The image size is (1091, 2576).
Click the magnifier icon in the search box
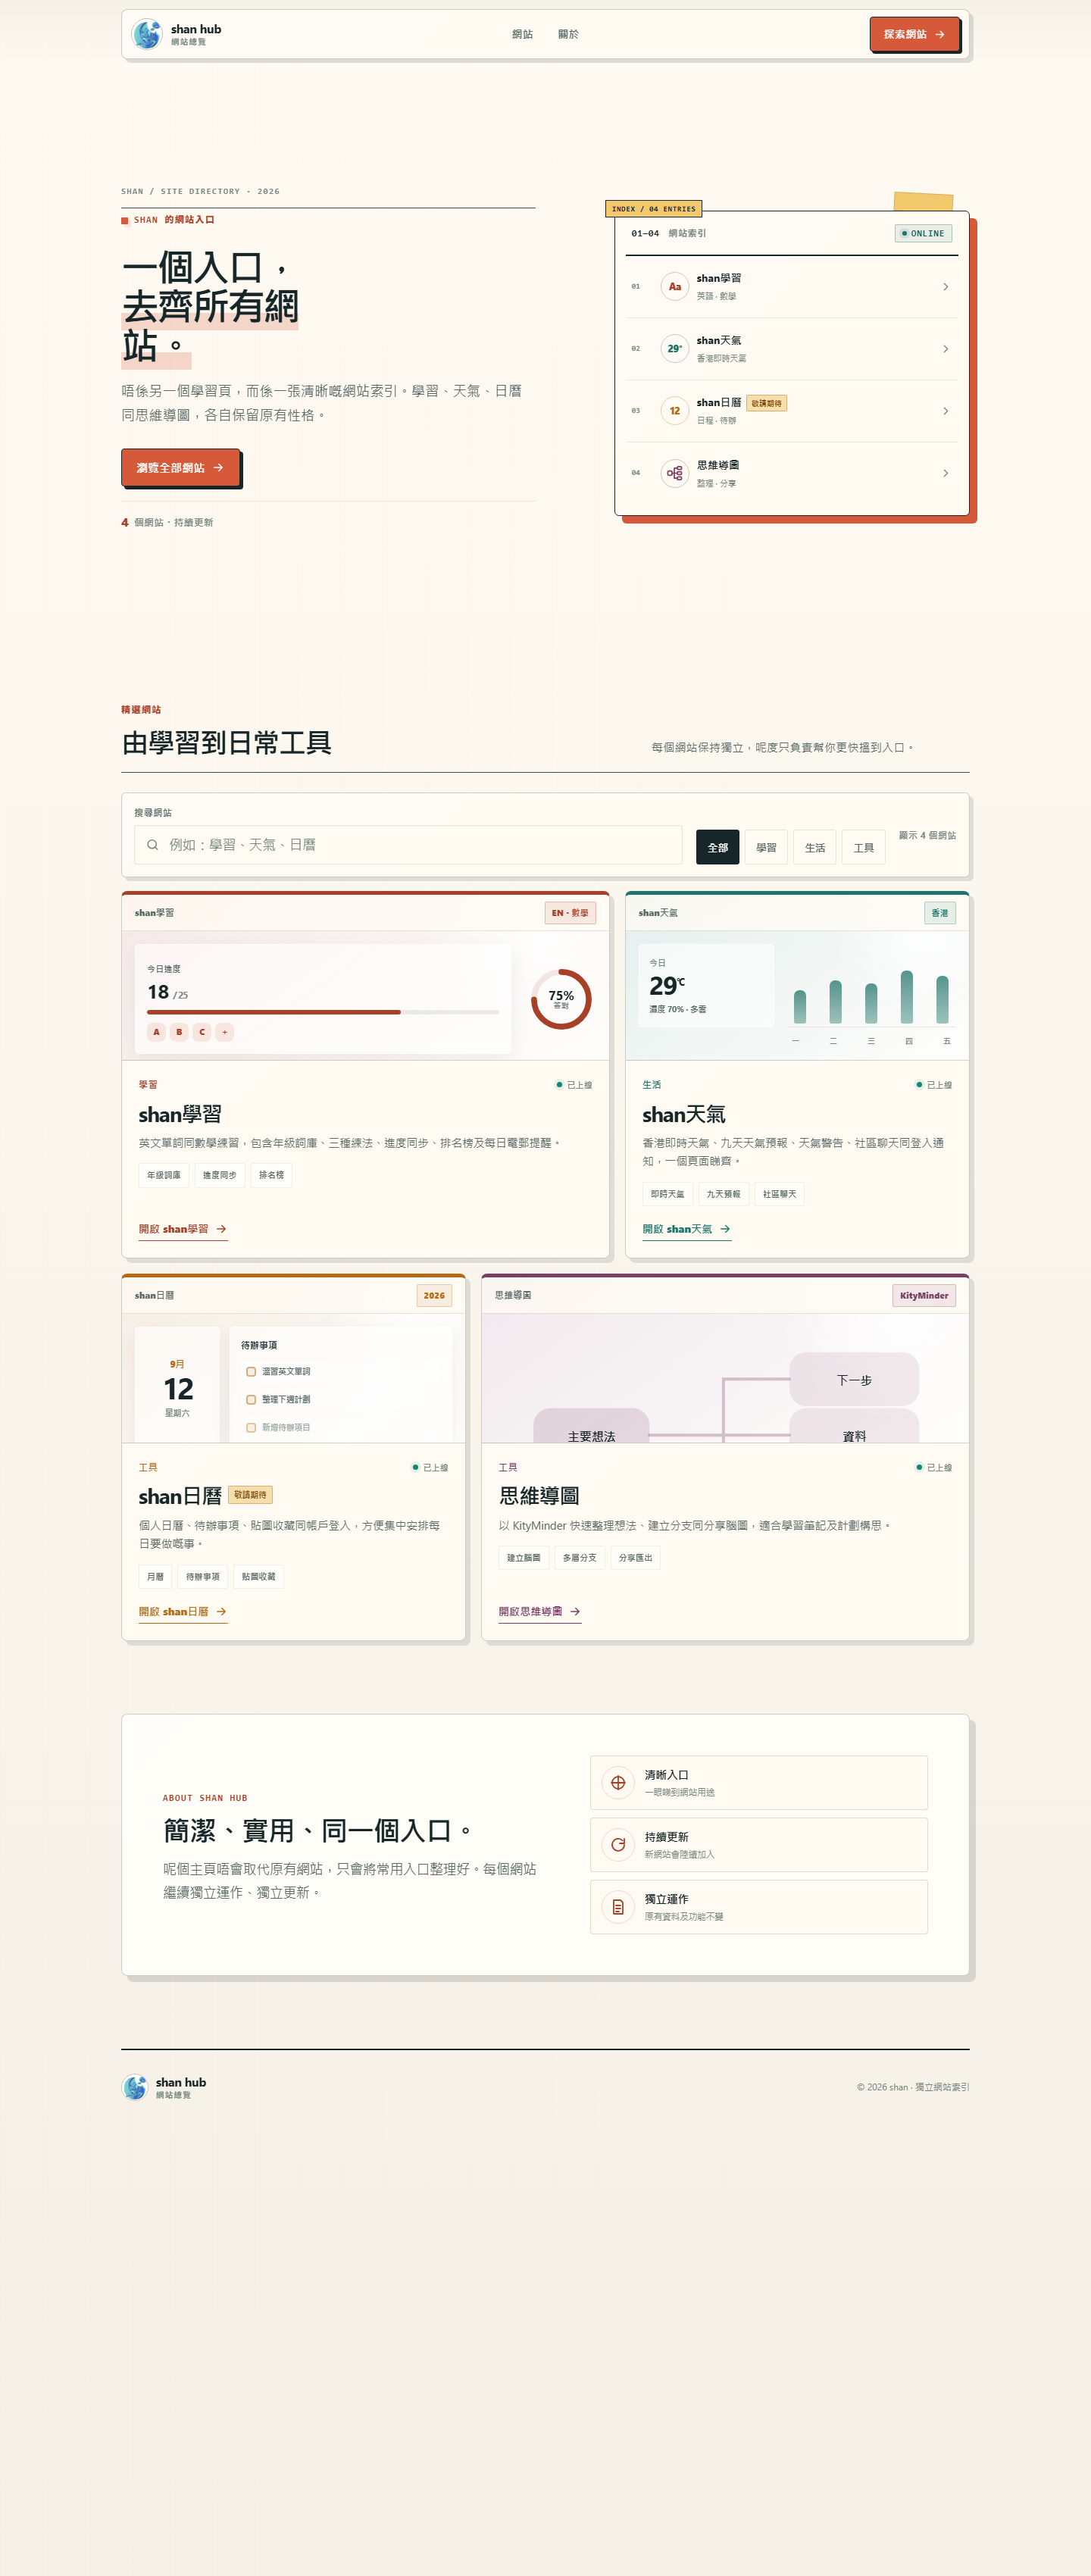coord(153,845)
